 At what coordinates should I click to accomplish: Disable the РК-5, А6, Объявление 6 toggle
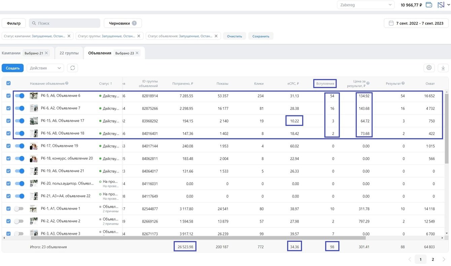click(x=20, y=96)
